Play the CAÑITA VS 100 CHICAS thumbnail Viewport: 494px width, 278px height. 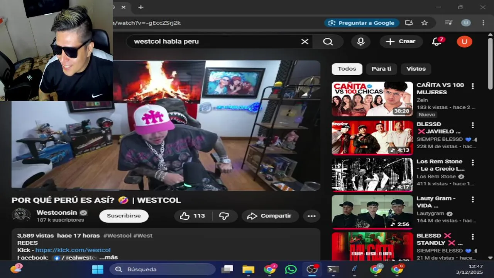(372, 99)
